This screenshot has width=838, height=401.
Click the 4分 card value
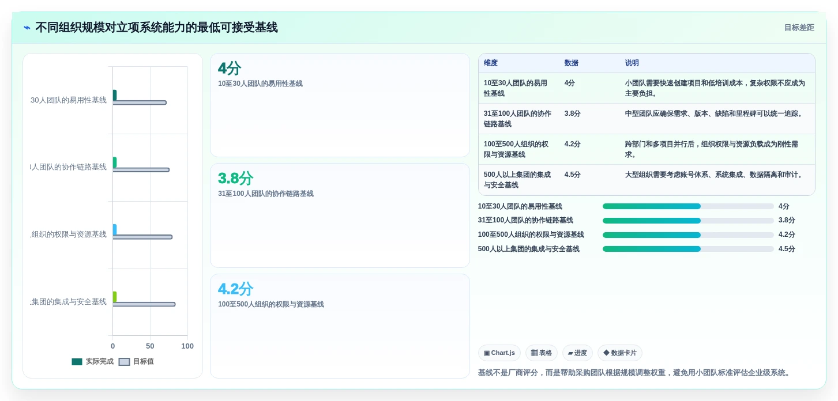230,69
